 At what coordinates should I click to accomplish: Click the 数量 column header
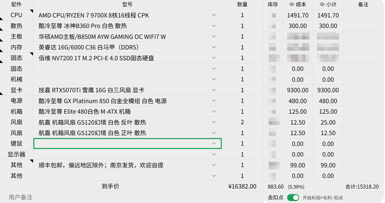(242, 4)
